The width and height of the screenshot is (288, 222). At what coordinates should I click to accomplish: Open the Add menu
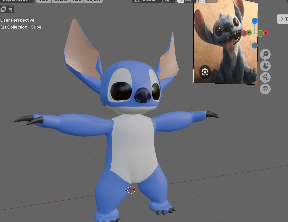pos(77,1)
